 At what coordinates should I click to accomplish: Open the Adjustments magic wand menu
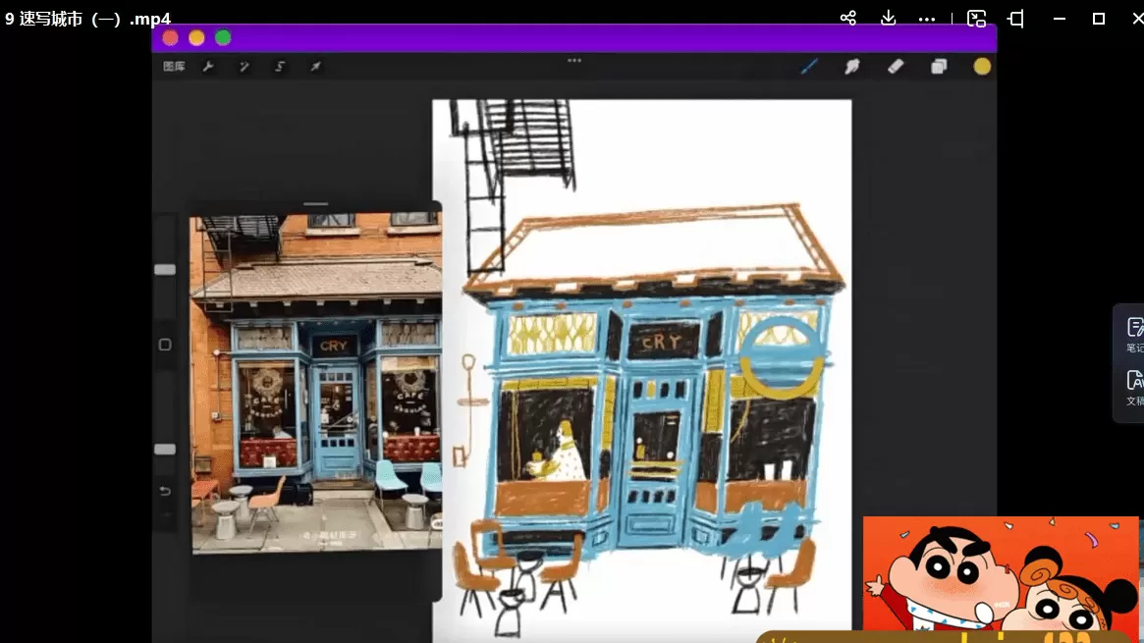click(x=245, y=67)
